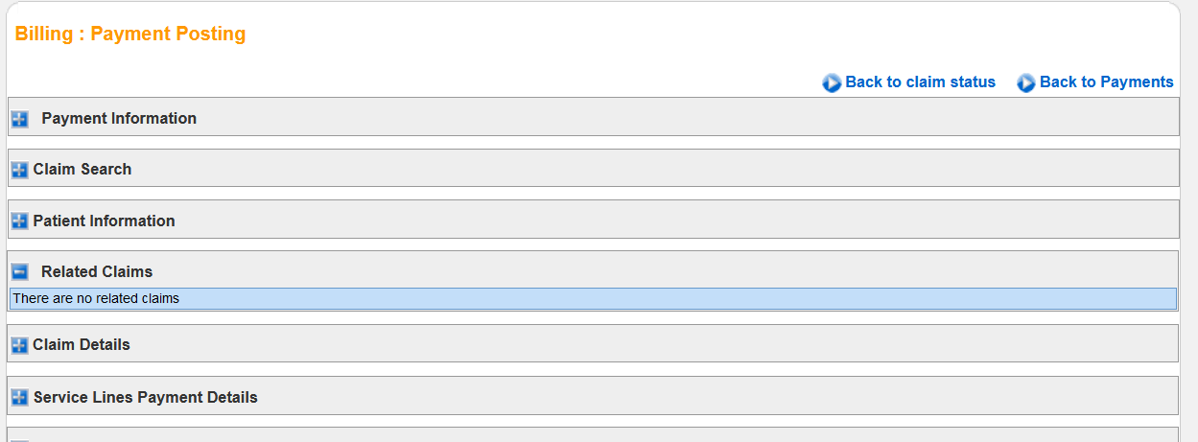
Task: Go back via the Back to claim status link
Action: (920, 82)
